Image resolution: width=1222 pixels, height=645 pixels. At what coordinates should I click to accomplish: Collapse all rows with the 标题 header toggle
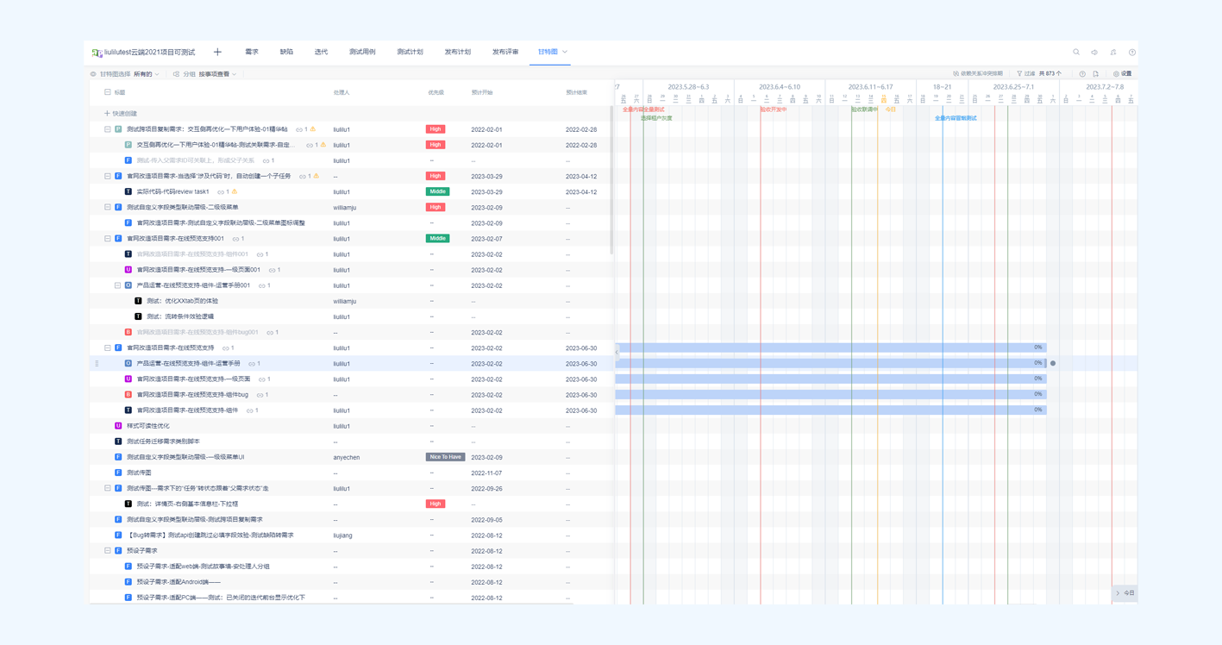click(108, 92)
